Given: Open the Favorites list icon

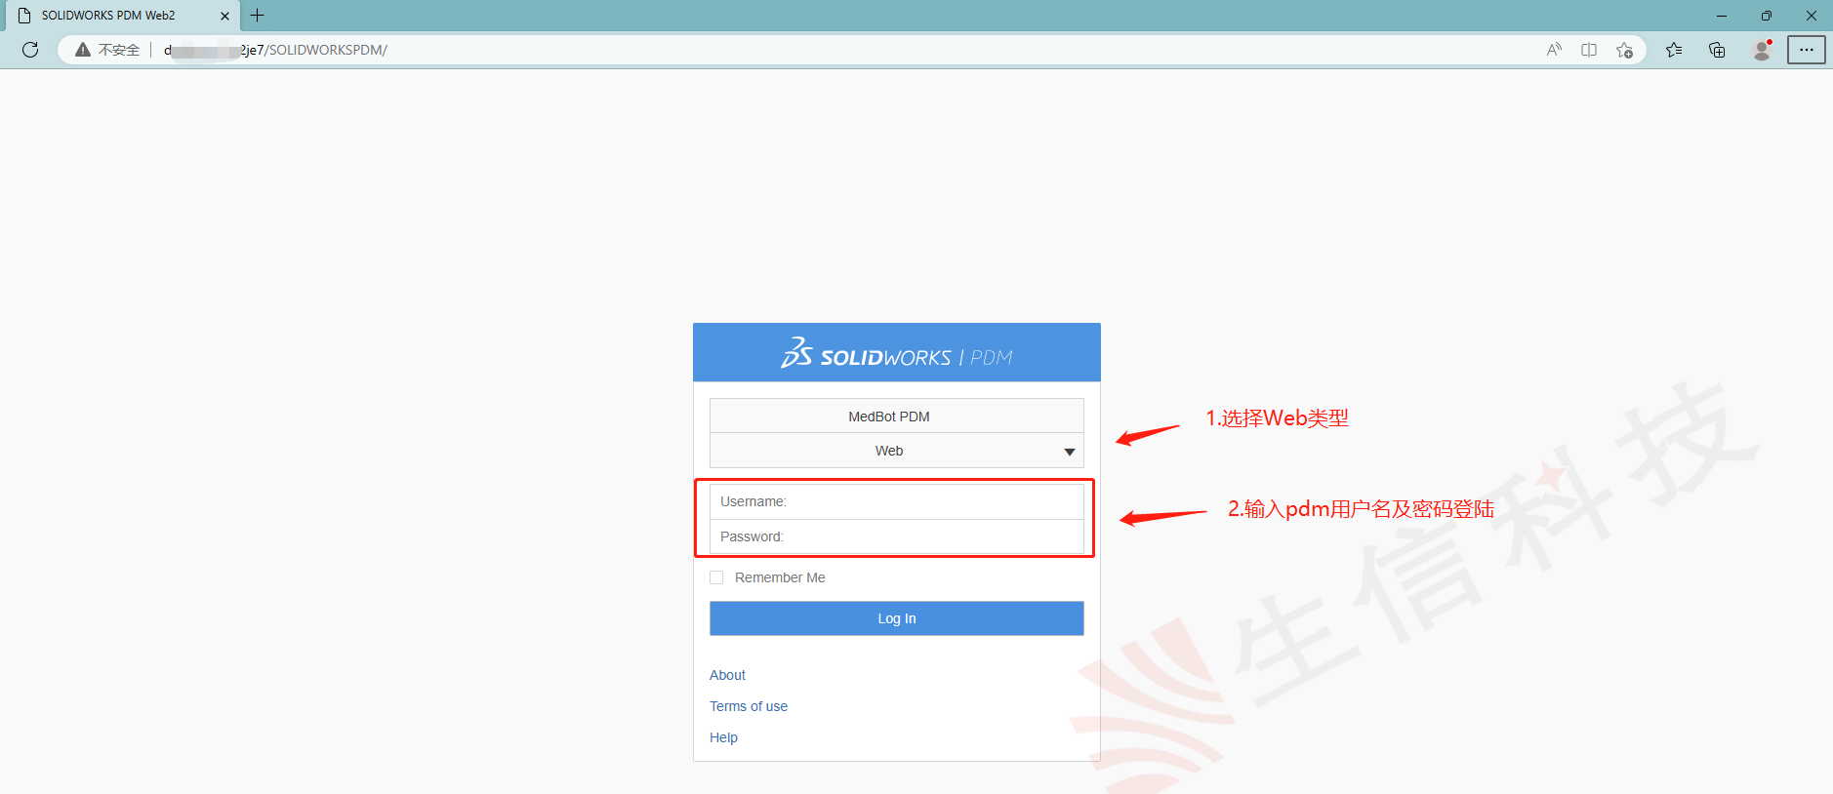Looking at the screenshot, I should coord(1674,50).
